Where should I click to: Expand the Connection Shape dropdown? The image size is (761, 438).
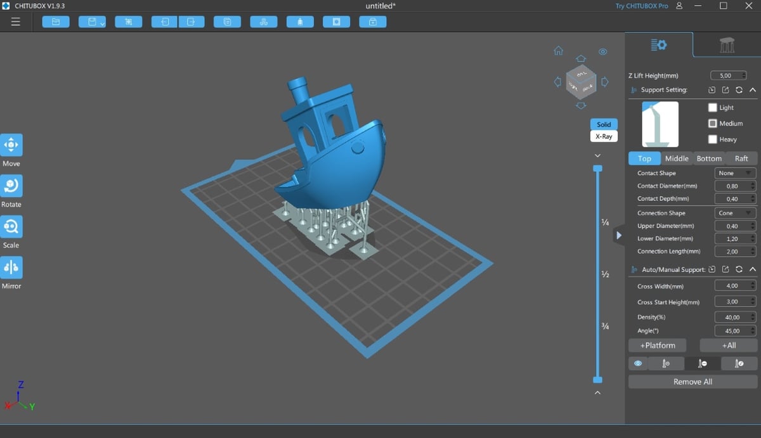pyautogui.click(x=735, y=213)
